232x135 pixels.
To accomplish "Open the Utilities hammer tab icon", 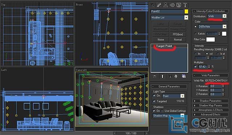I will tap(185, 5).
